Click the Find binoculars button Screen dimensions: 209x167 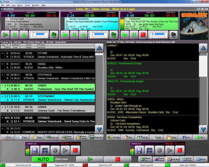tap(185, 137)
